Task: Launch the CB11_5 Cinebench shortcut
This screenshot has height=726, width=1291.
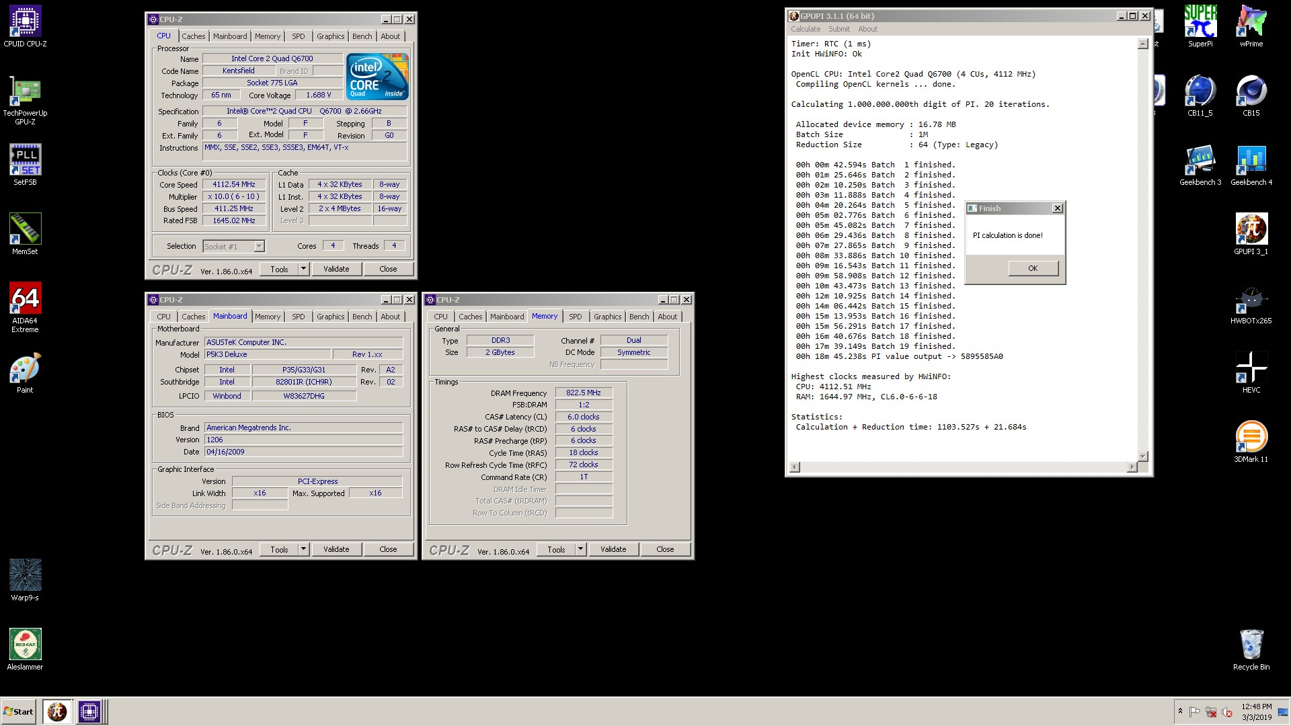Action: (x=1200, y=96)
